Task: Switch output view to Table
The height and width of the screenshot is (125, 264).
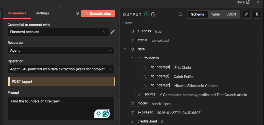Action: click(x=215, y=14)
